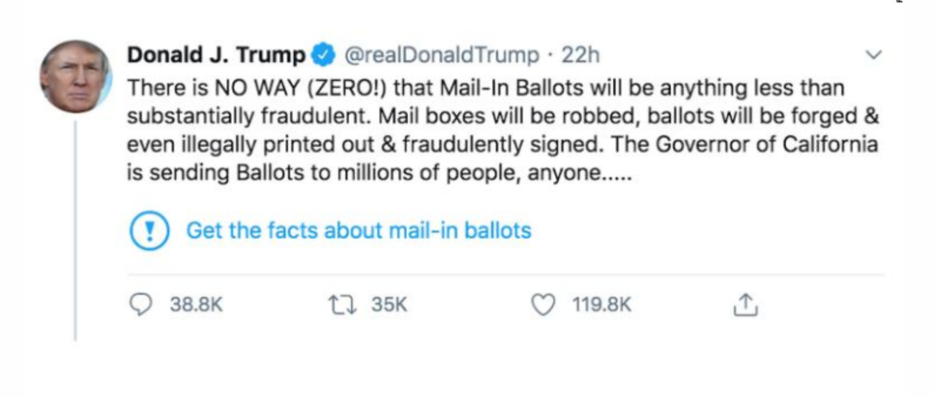Click the Donald J. Trump display name

[216, 56]
